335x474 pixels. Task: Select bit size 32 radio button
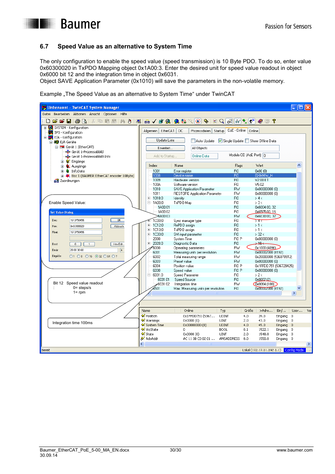coord(97,256)
